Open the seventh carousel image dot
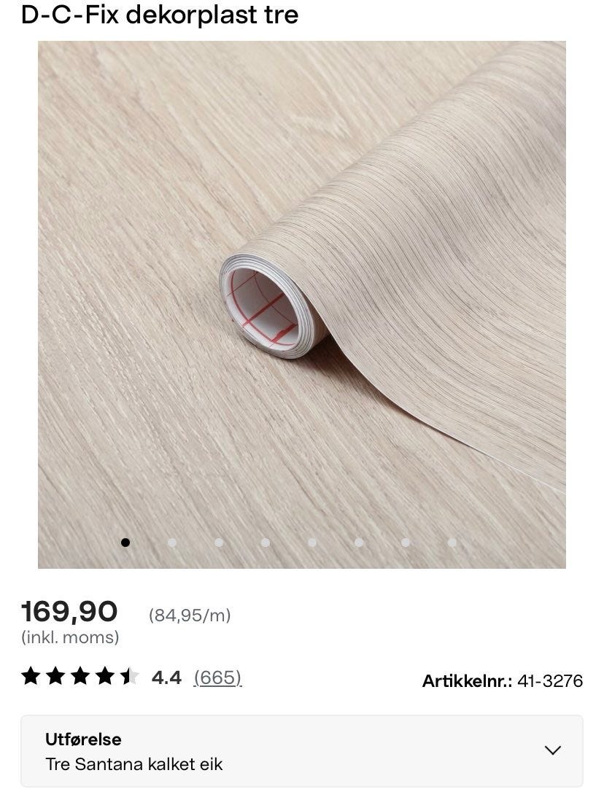604x808 pixels. pos(405,542)
